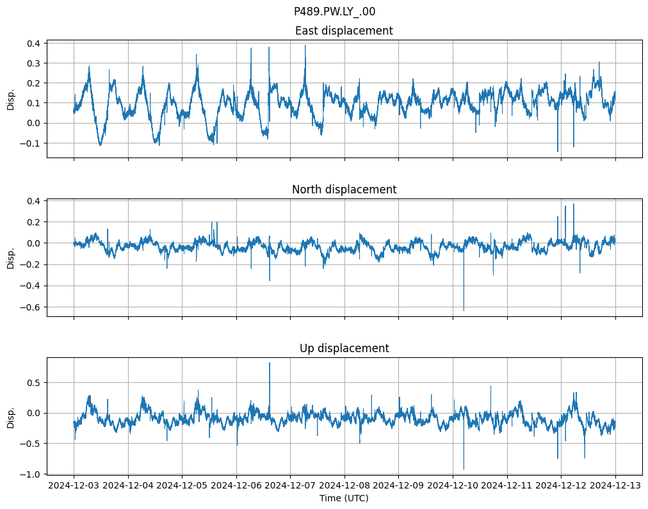This screenshot has width=648, height=509.
Task: Click the deepest negative spike in North plot
Action: click(464, 309)
